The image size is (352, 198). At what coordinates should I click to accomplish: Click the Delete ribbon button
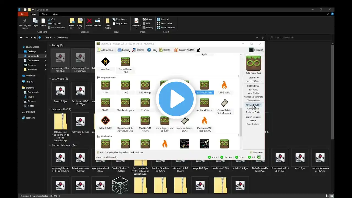coord(89,23)
